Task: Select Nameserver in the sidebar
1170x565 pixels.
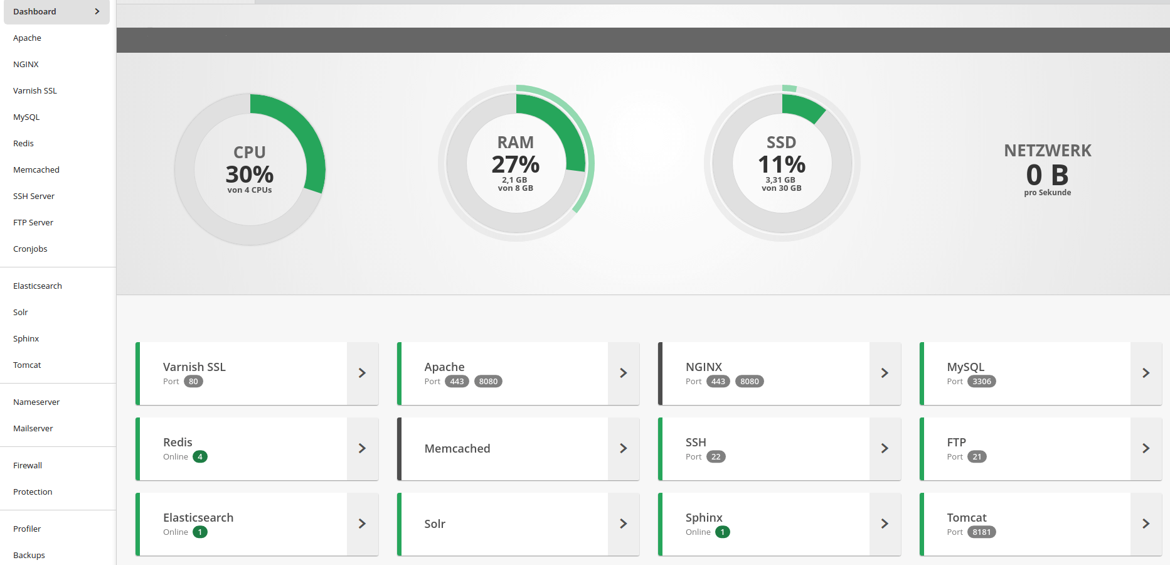Action: point(36,402)
